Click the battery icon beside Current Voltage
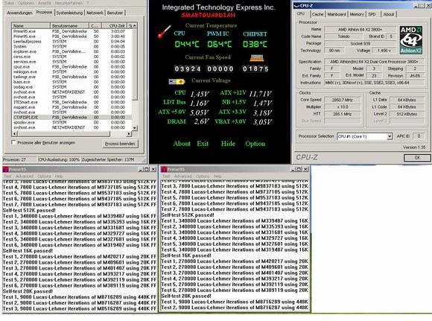This screenshot has height=321, width=432. coord(177,82)
